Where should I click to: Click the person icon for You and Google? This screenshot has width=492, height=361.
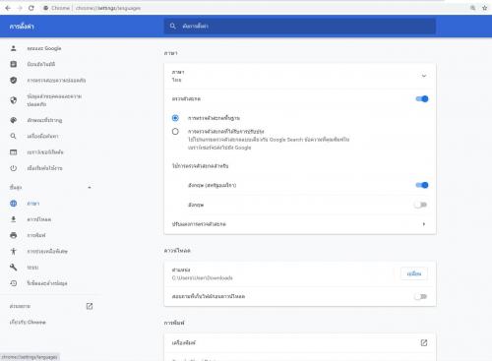(x=14, y=48)
